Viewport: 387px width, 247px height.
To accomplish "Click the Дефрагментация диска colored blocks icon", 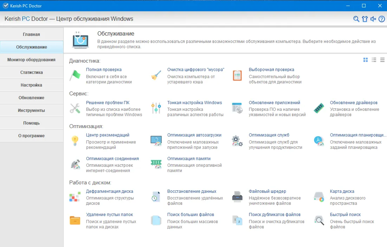I will click(x=75, y=197).
